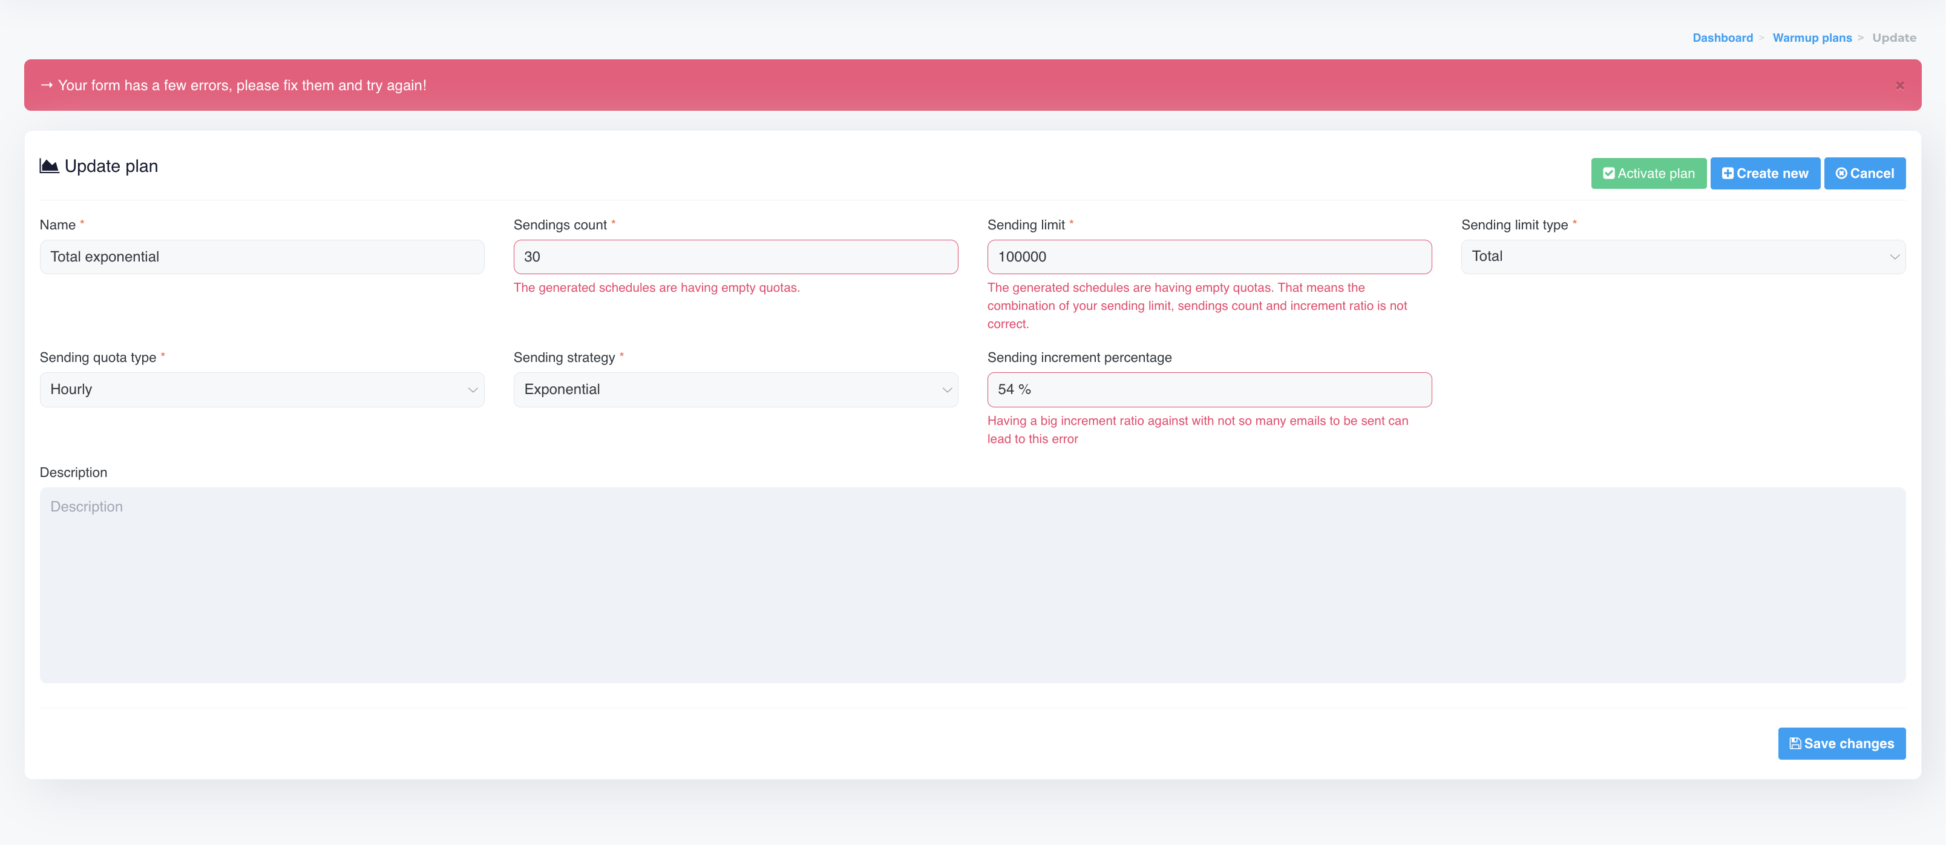The width and height of the screenshot is (1946, 845).
Task: Edit Sending increment percentage field
Action: click(1209, 390)
